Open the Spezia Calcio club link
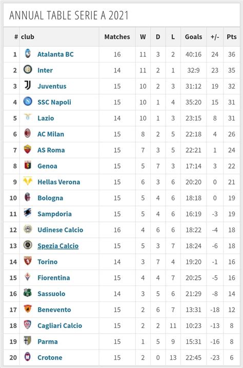Screen dimensions: 243x368 click(58, 246)
